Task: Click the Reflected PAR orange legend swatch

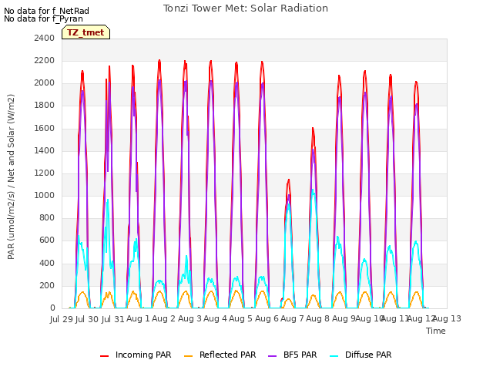Action: click(188, 356)
